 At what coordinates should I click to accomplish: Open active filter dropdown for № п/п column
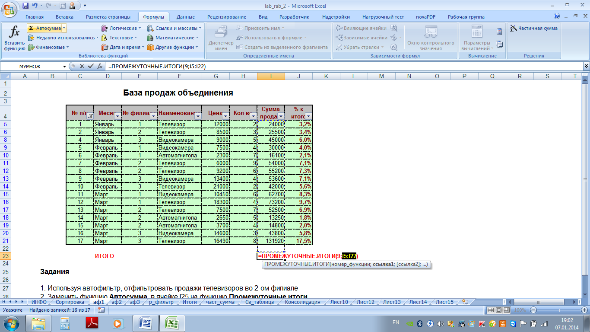pyautogui.click(x=90, y=116)
